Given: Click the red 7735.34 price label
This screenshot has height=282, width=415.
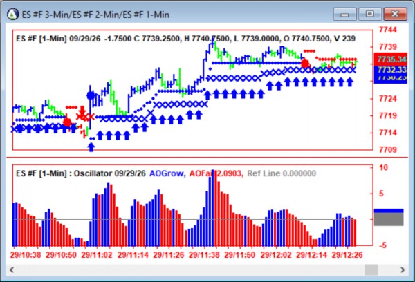Looking at the screenshot, I should [x=390, y=59].
